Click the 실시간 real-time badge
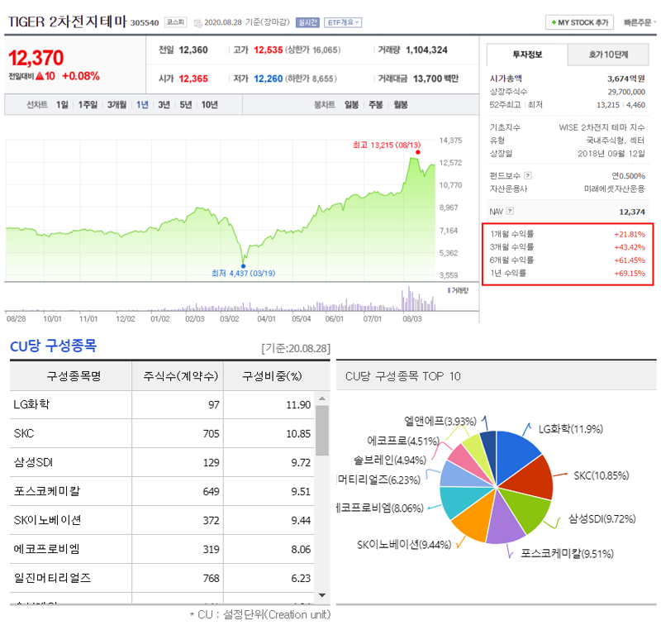661x630 pixels. point(307,22)
